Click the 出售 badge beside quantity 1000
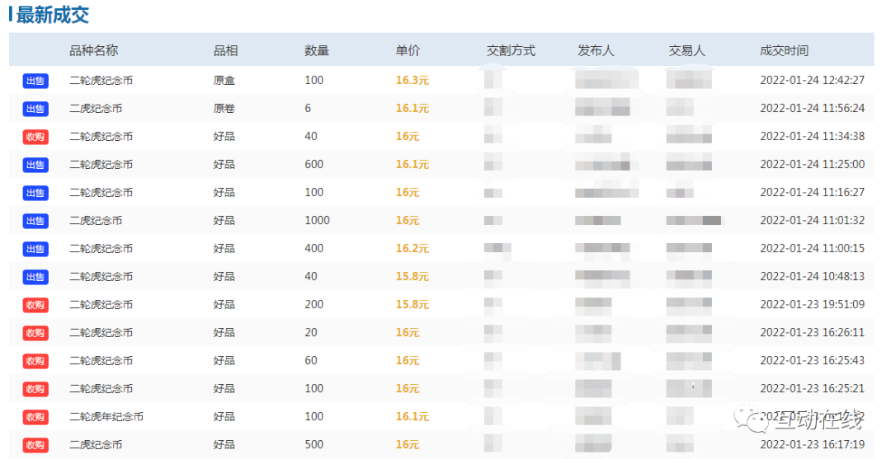 click(35, 221)
